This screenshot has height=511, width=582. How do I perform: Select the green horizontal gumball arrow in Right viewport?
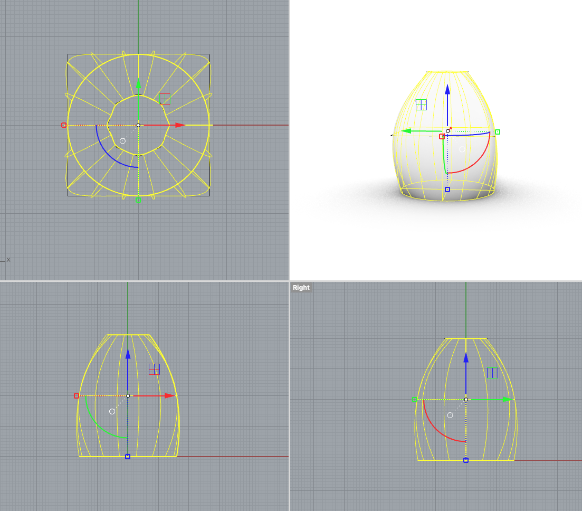point(508,399)
